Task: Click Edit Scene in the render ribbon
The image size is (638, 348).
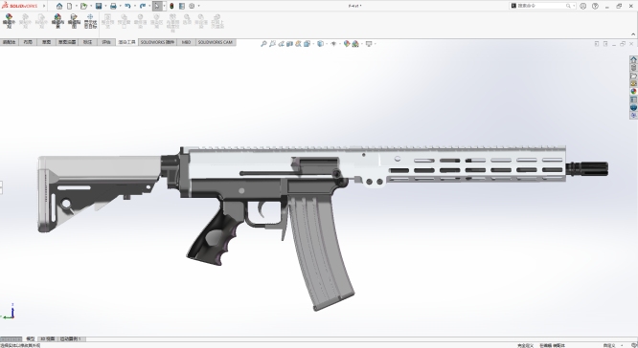Action: [57, 21]
